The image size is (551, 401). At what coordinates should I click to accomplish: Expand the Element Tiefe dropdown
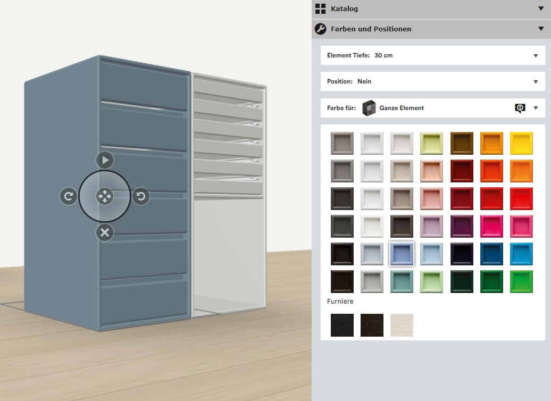(x=536, y=55)
